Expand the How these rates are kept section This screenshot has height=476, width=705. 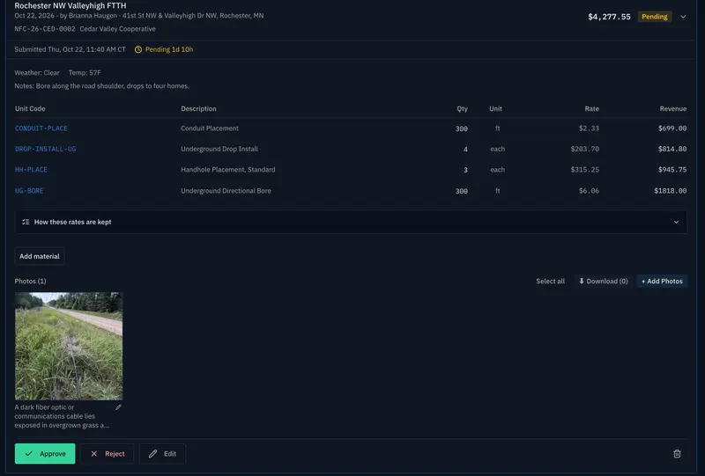(x=351, y=222)
